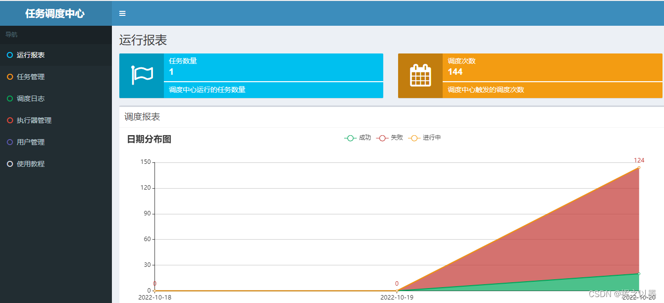Click the task count value 1
Screen dimensions: 664x303
pos(171,72)
